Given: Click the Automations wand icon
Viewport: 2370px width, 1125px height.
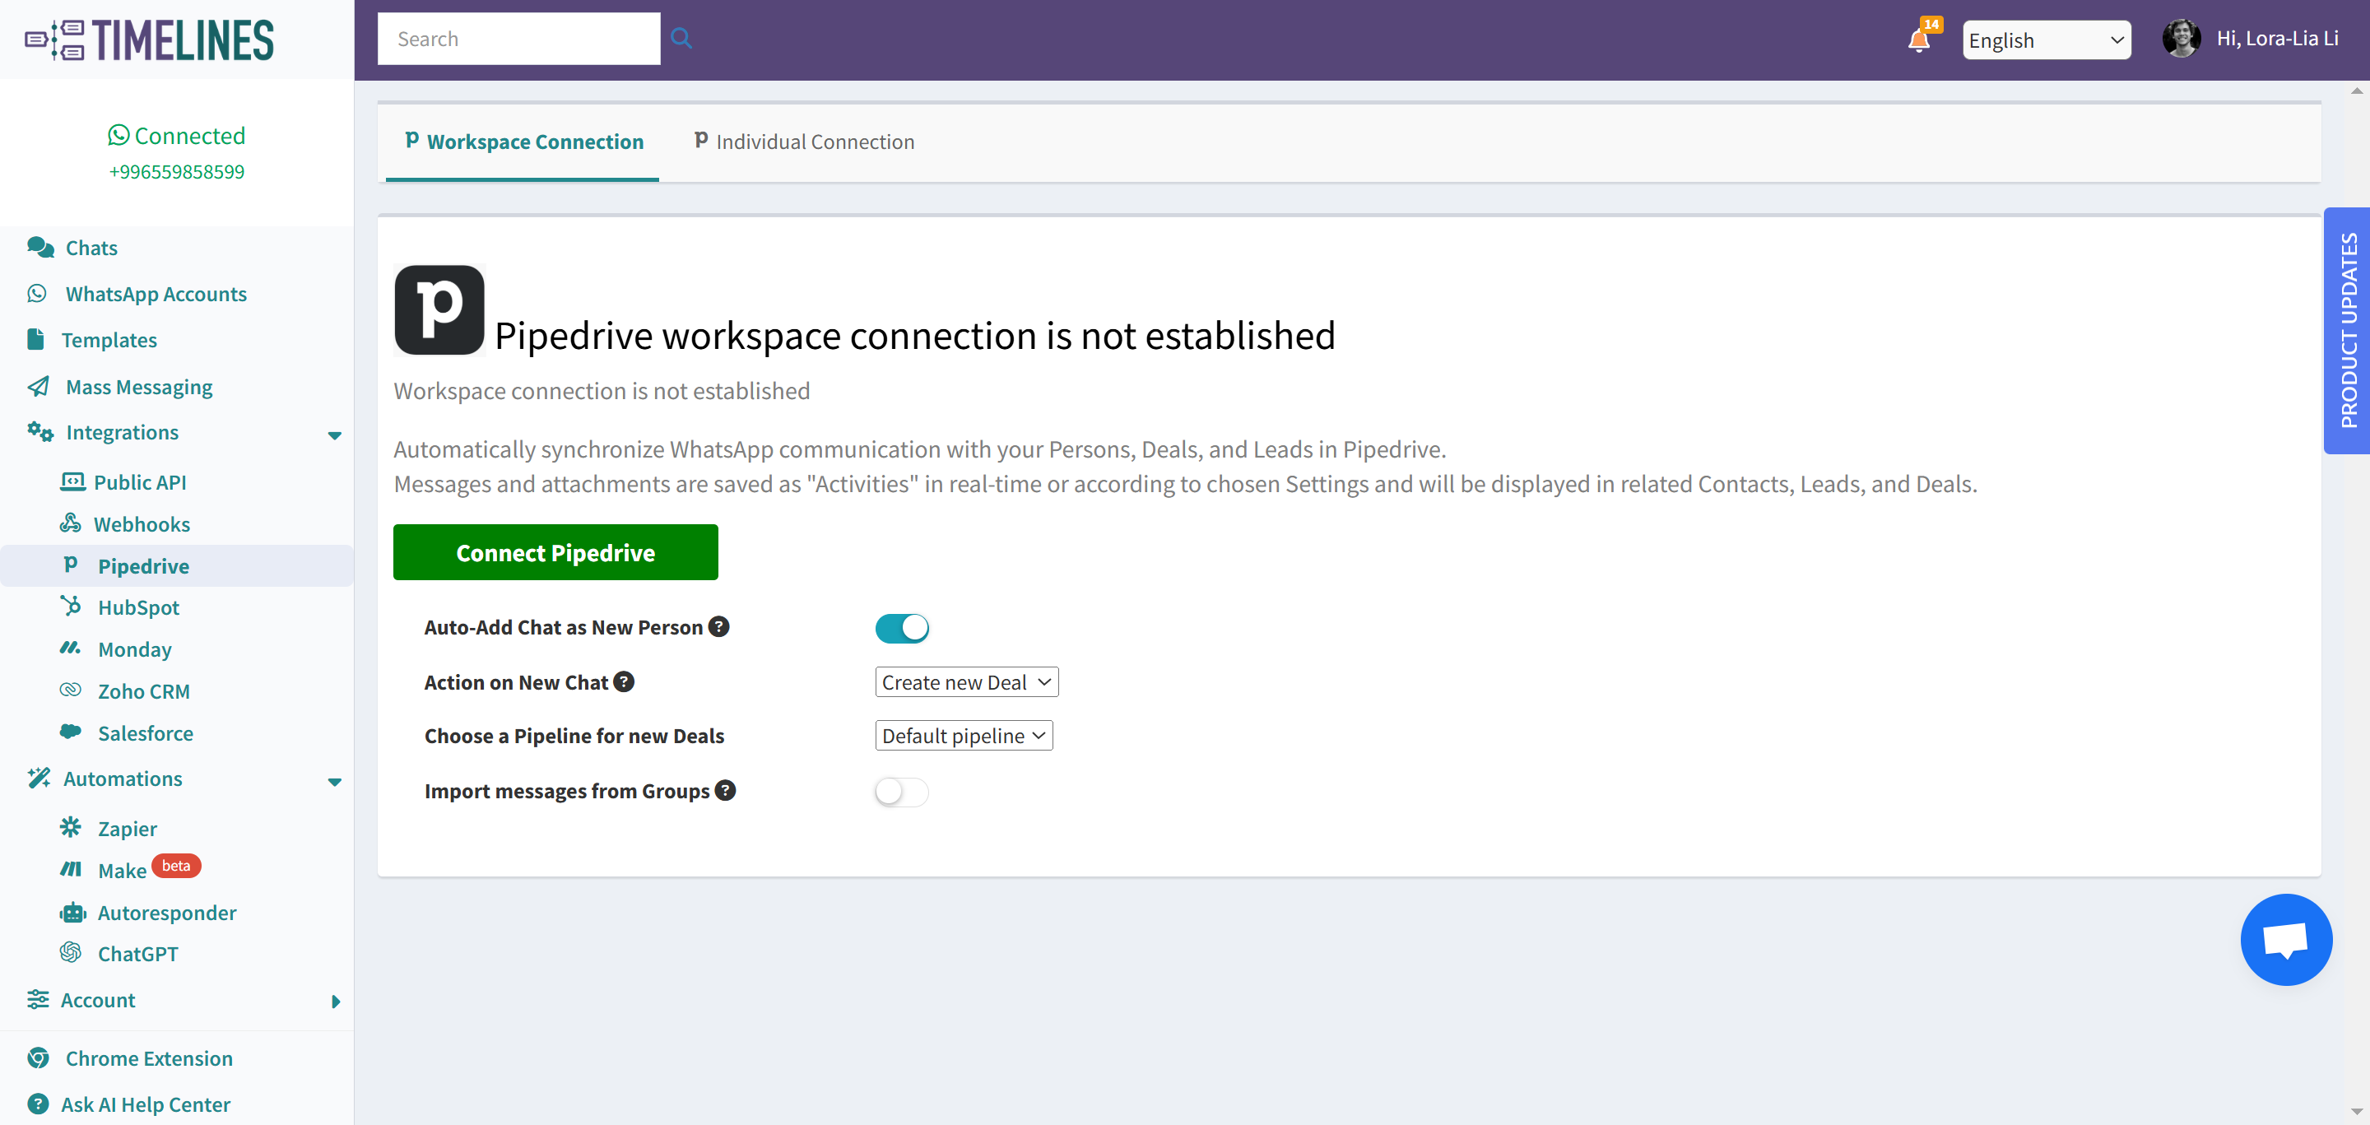Looking at the screenshot, I should coord(39,779).
